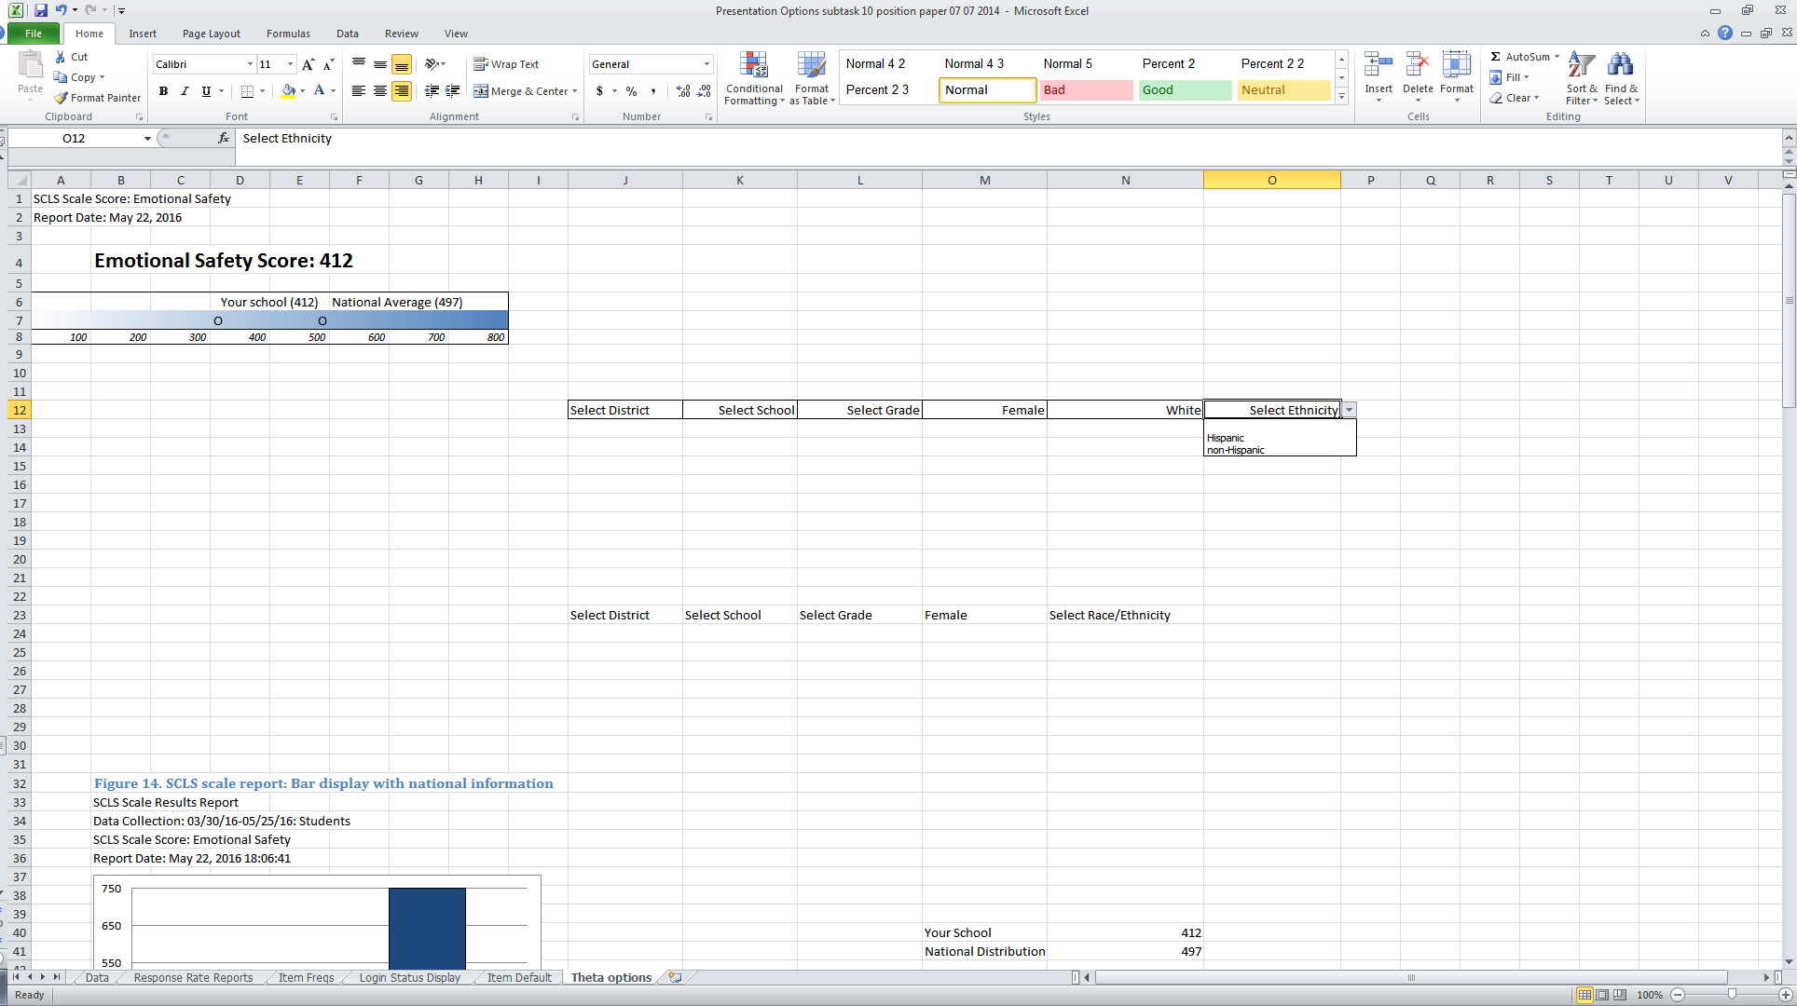Apply the Good cell style
This screenshot has width=1797, height=1006.
coord(1184,90)
